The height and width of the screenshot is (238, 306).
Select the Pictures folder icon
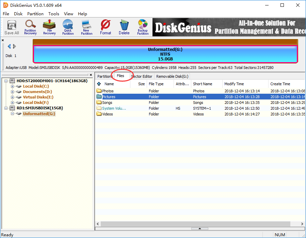click(x=99, y=96)
